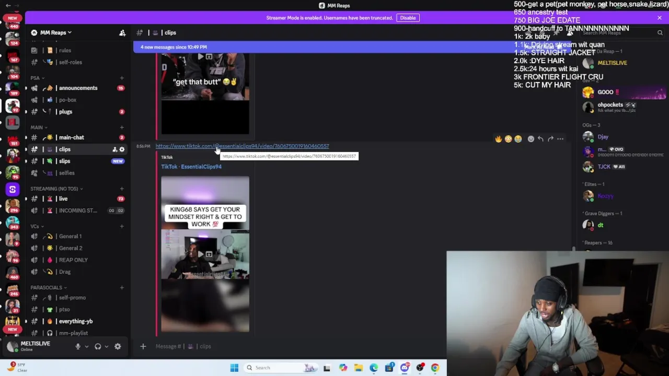Image resolution: width=669 pixels, height=376 pixels.
Task: Collapse the MAIN category
Action: click(39, 127)
